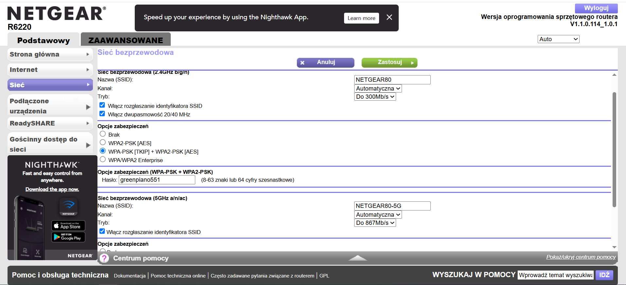
Task: Close the Nighthawk App banner
Action: [389, 17]
